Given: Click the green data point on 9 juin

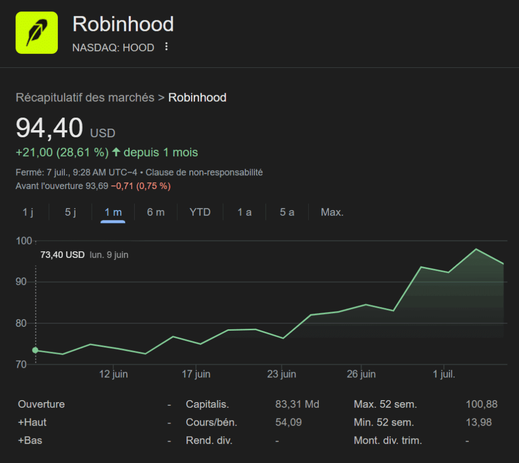Looking at the screenshot, I should (x=35, y=350).
